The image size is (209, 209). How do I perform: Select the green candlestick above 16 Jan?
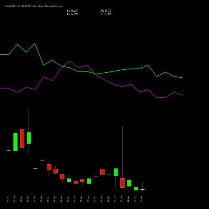[116, 172]
